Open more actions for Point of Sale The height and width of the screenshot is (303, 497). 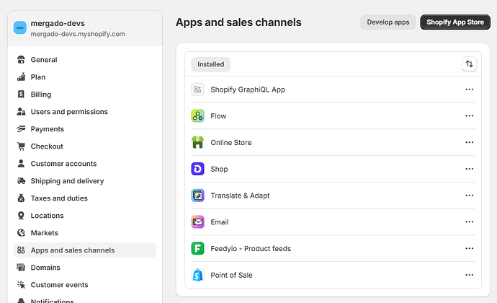[x=469, y=275]
